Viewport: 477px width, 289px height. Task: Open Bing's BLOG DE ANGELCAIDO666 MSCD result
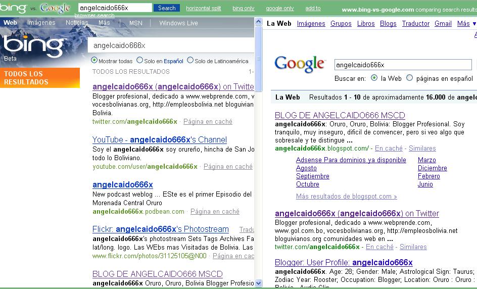(x=158, y=274)
